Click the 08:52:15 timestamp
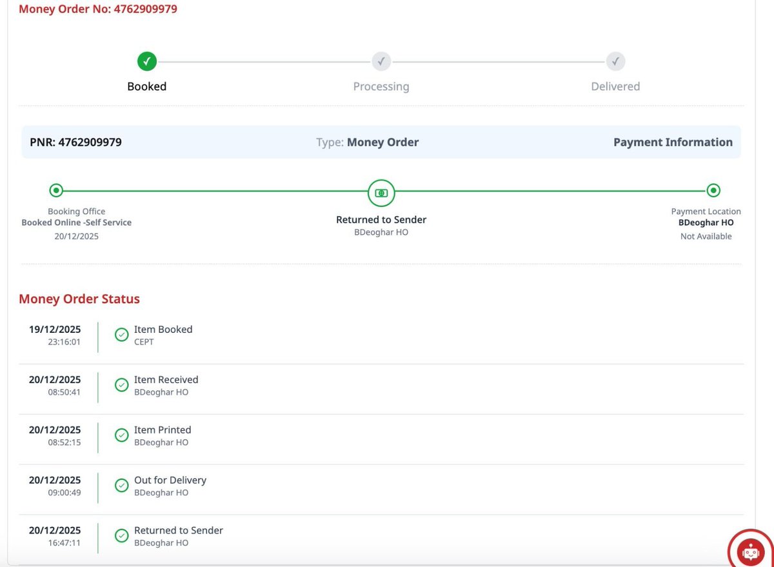Screen dimensions: 774x567 pos(64,443)
